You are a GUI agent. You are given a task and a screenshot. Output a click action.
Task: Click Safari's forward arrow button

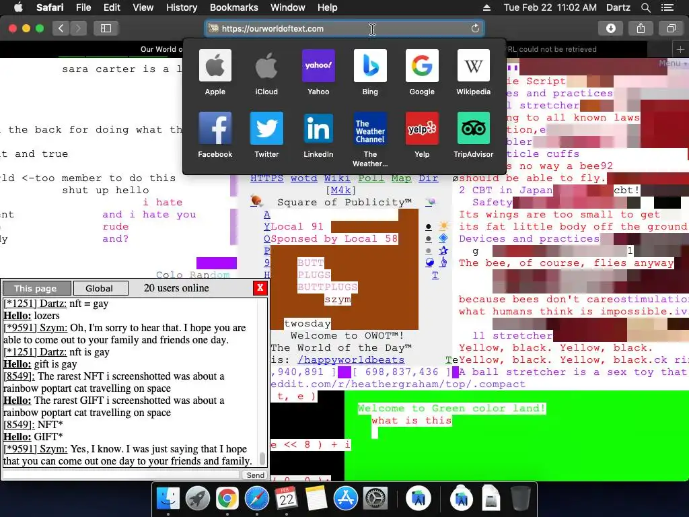78,28
